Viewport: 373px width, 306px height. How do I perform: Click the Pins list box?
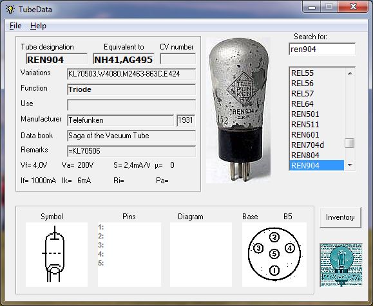pyautogui.click(x=129, y=254)
